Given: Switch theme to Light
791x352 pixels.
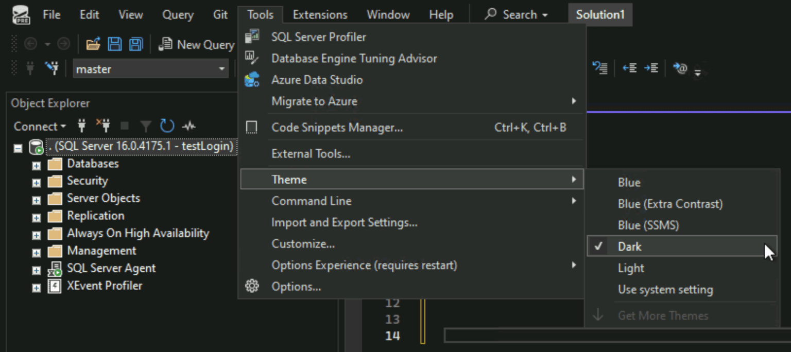Looking at the screenshot, I should (x=631, y=268).
